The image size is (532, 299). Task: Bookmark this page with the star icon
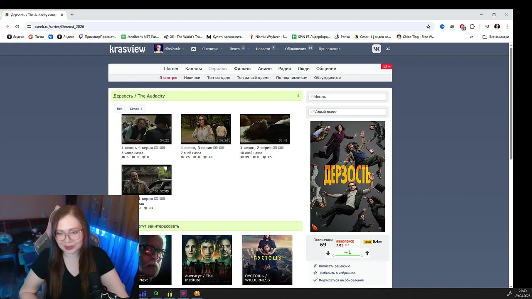(x=428, y=27)
